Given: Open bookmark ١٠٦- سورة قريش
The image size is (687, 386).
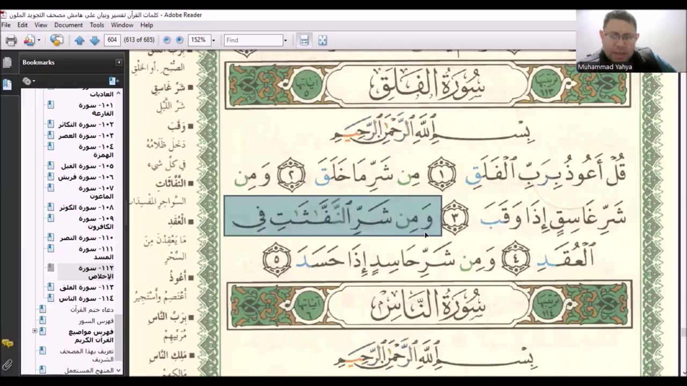Looking at the screenshot, I should pyautogui.click(x=86, y=177).
